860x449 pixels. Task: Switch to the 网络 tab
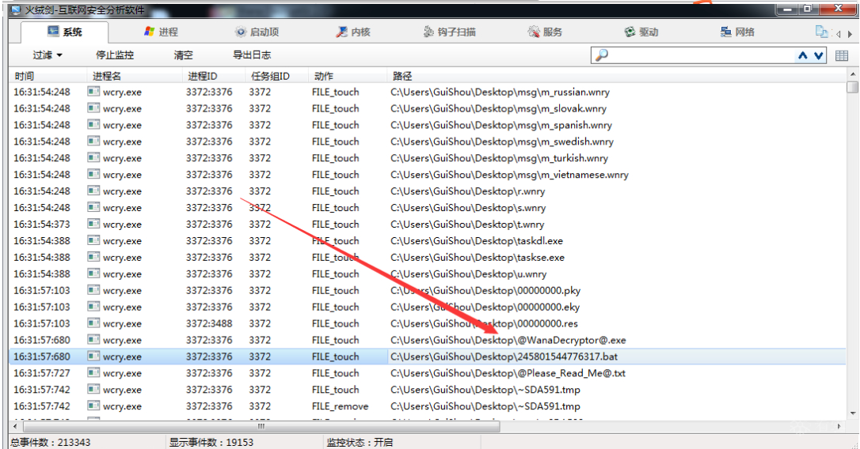pos(737,32)
